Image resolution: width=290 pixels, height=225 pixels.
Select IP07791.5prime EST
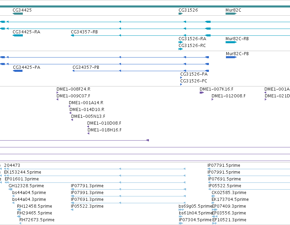pyautogui.click(x=224, y=165)
